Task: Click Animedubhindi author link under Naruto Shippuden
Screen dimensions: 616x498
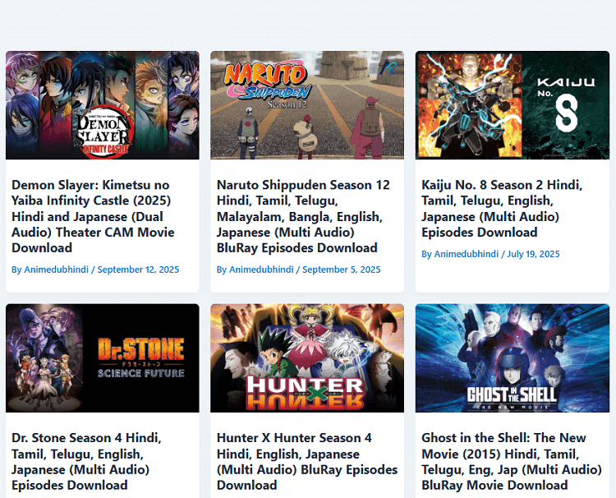Action: coord(261,270)
